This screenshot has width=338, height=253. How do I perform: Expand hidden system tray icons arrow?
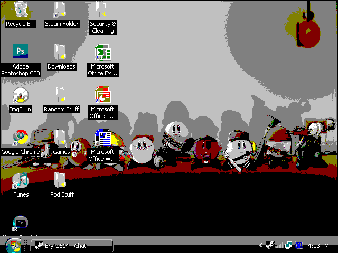click(x=260, y=246)
